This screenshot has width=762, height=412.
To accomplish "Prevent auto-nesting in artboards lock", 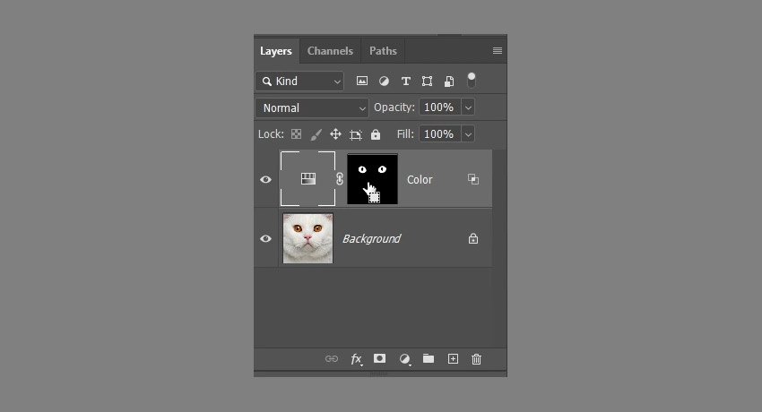I will [x=356, y=134].
